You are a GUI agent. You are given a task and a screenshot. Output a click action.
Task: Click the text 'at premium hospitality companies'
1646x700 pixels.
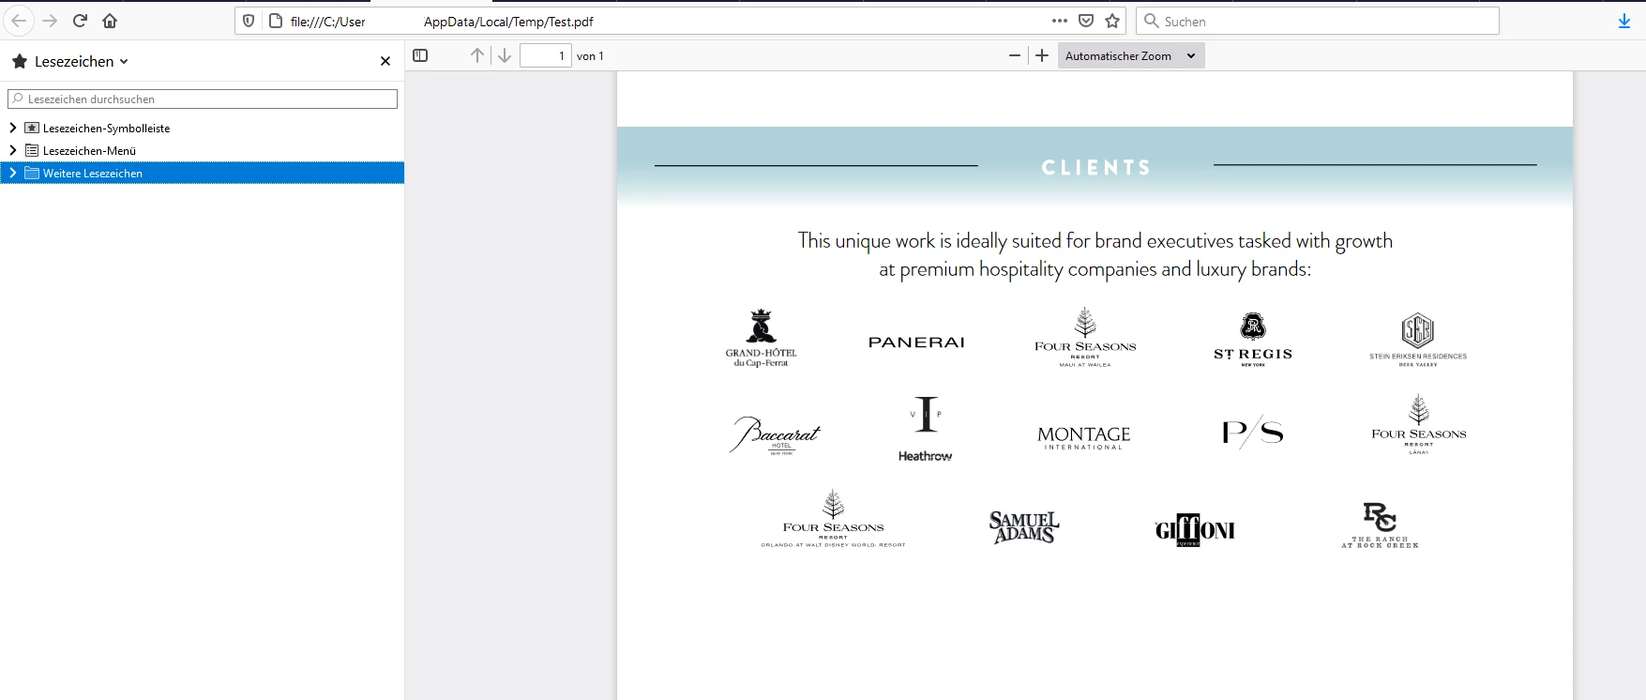click(x=1018, y=269)
